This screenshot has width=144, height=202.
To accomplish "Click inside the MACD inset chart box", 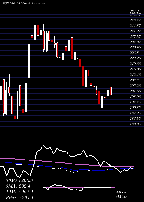I will (79, 188).
